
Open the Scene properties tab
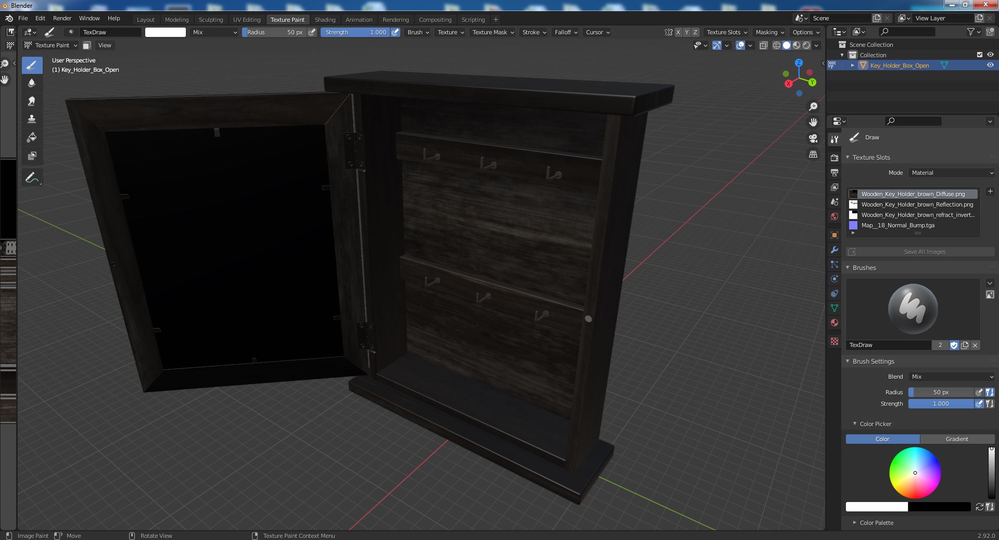pyautogui.click(x=834, y=201)
